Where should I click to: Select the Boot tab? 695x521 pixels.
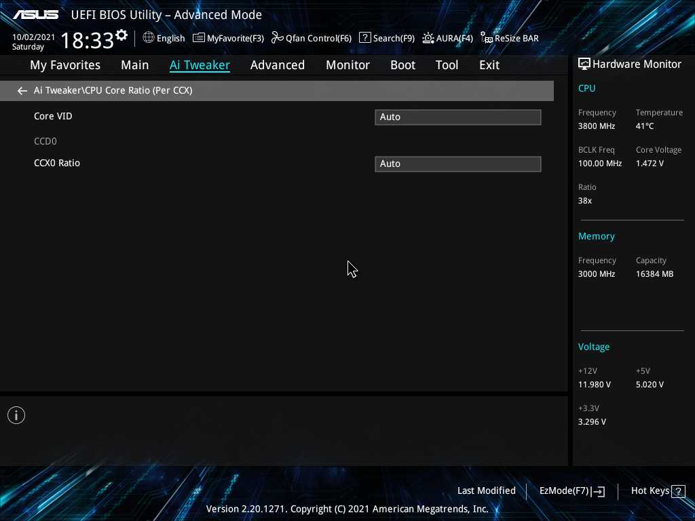pyautogui.click(x=402, y=65)
